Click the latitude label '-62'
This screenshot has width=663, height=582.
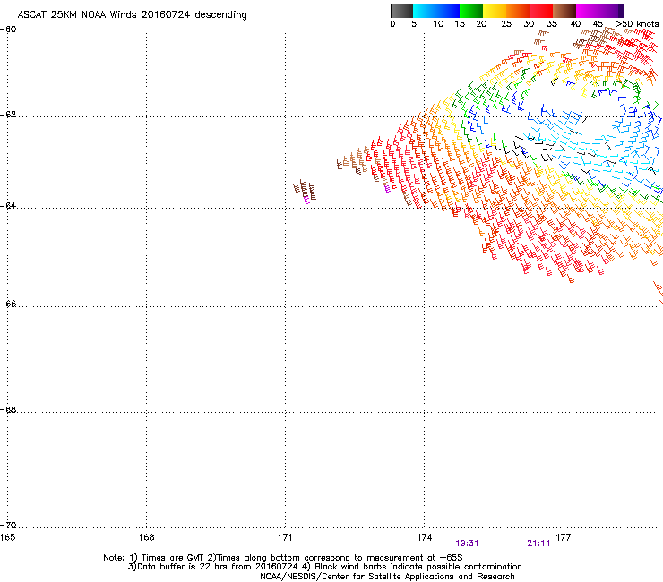[8, 115]
